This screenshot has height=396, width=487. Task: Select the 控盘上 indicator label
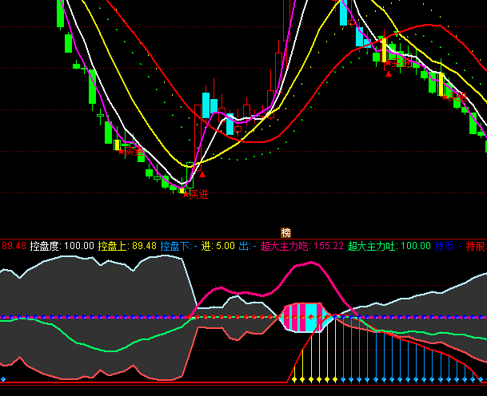pyautogui.click(x=112, y=246)
